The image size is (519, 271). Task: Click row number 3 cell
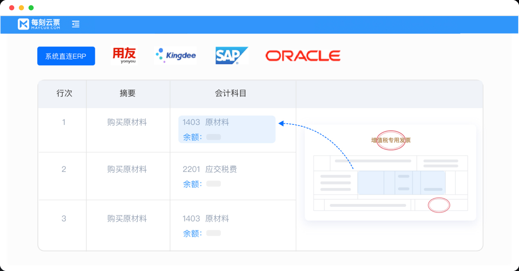(x=64, y=219)
